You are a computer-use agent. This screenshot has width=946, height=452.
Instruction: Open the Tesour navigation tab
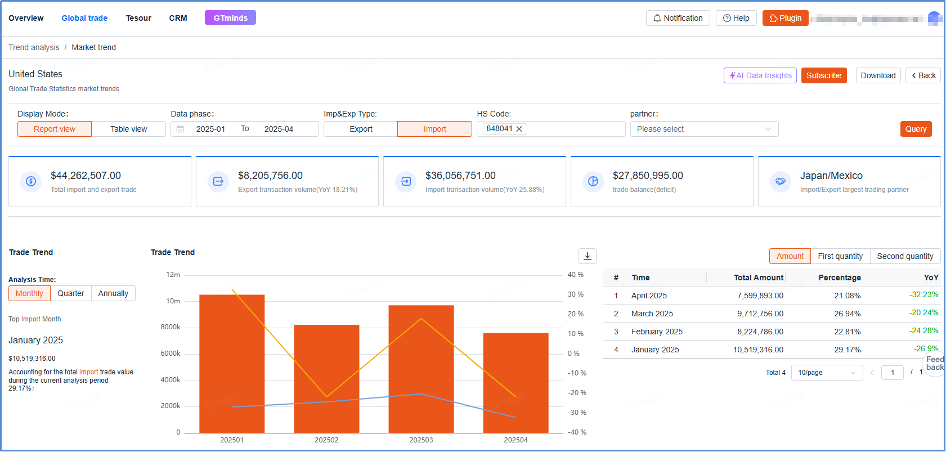tap(138, 18)
